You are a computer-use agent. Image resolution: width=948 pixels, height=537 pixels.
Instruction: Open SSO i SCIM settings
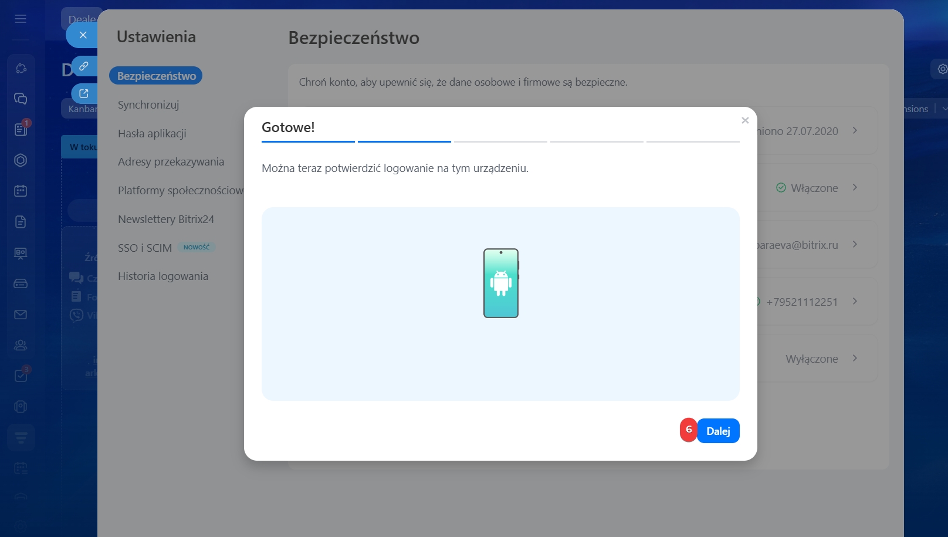pyautogui.click(x=145, y=248)
